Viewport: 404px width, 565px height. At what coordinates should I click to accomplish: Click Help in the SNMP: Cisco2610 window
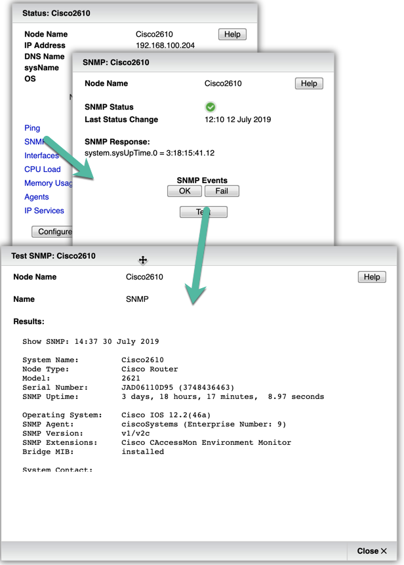[309, 83]
